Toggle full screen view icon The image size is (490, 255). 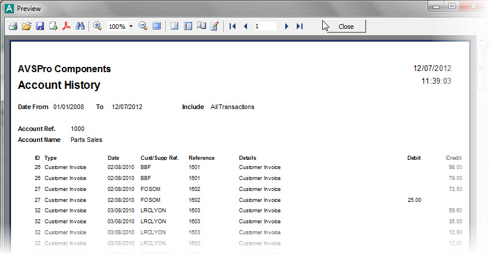pos(157,27)
